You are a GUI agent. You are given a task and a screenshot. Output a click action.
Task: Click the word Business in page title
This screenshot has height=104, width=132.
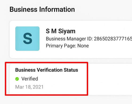pos(23,9)
